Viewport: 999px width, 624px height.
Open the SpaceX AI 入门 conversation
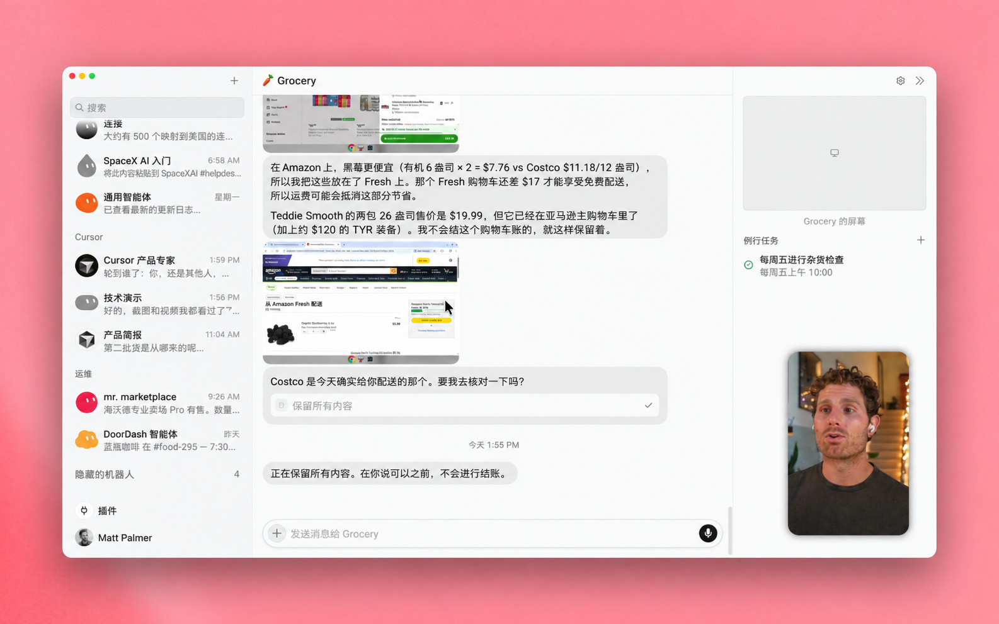[157, 167]
